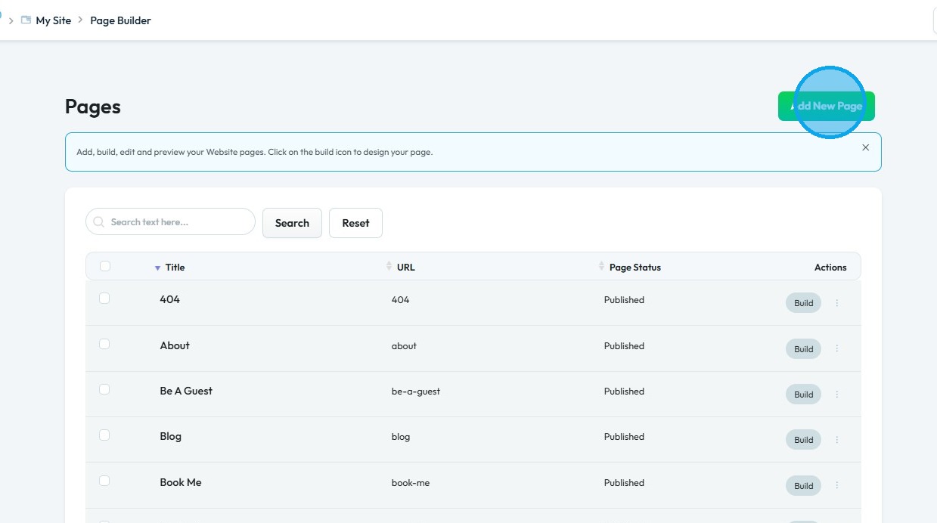Check the 404 page checkbox
The height and width of the screenshot is (523, 937).
pos(104,299)
